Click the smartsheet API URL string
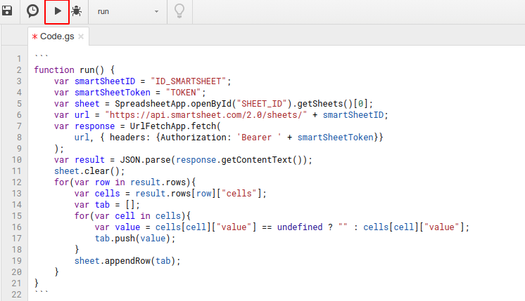The image size is (525, 301). pyautogui.click(x=206, y=115)
